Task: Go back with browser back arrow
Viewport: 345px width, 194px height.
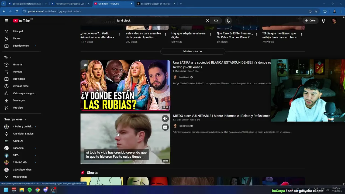Action: (4, 11)
